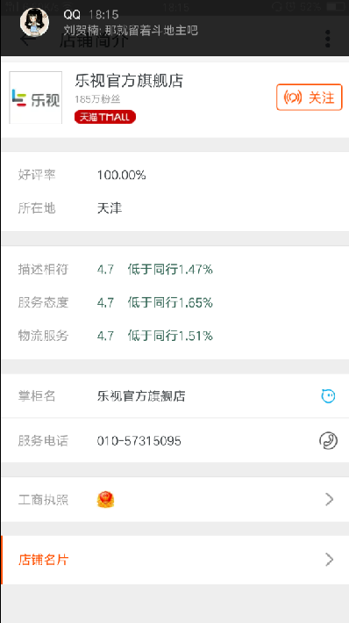Tap the back arrow icon
This screenshot has width=349, height=623.
(x=27, y=40)
